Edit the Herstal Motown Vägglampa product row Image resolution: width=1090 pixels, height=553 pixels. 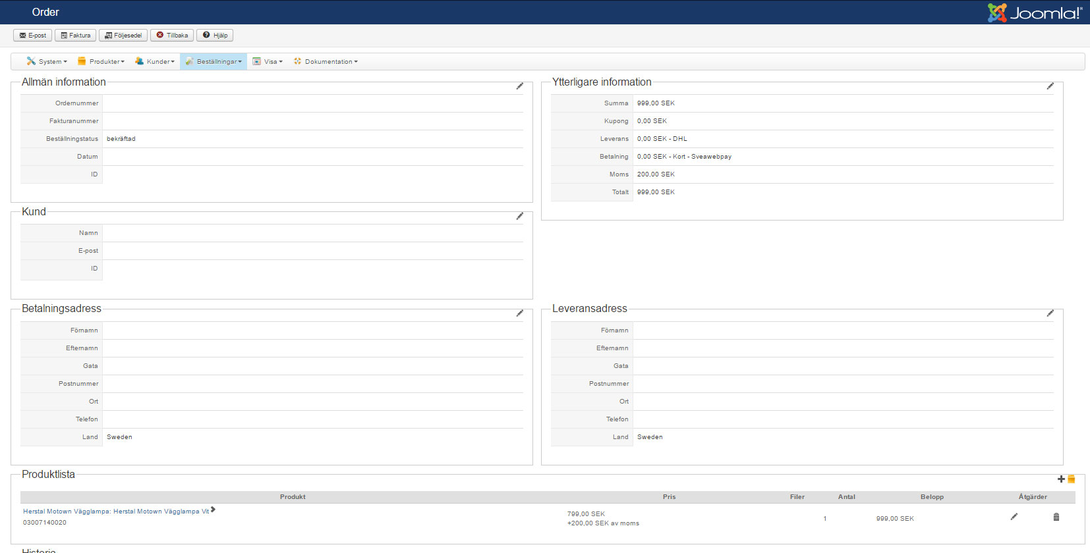click(1014, 517)
